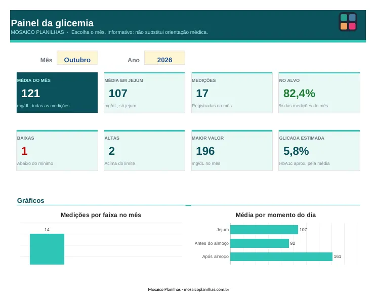Select the Maior valor 196 card

pos(232,150)
